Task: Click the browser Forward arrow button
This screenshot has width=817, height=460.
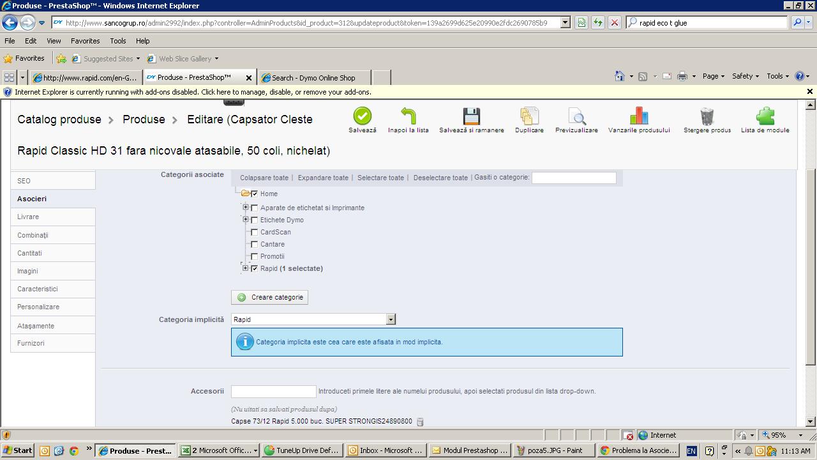Action: coord(27,23)
